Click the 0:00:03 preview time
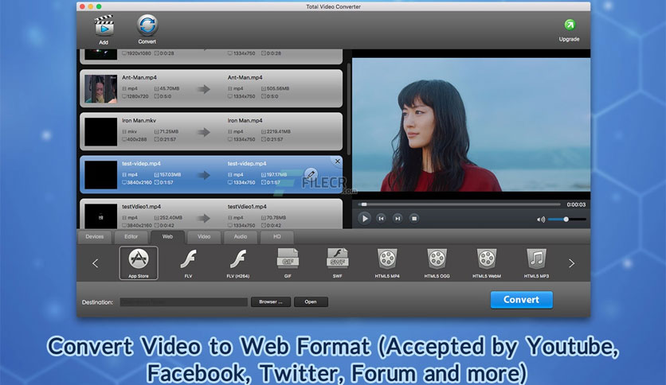 (x=576, y=204)
